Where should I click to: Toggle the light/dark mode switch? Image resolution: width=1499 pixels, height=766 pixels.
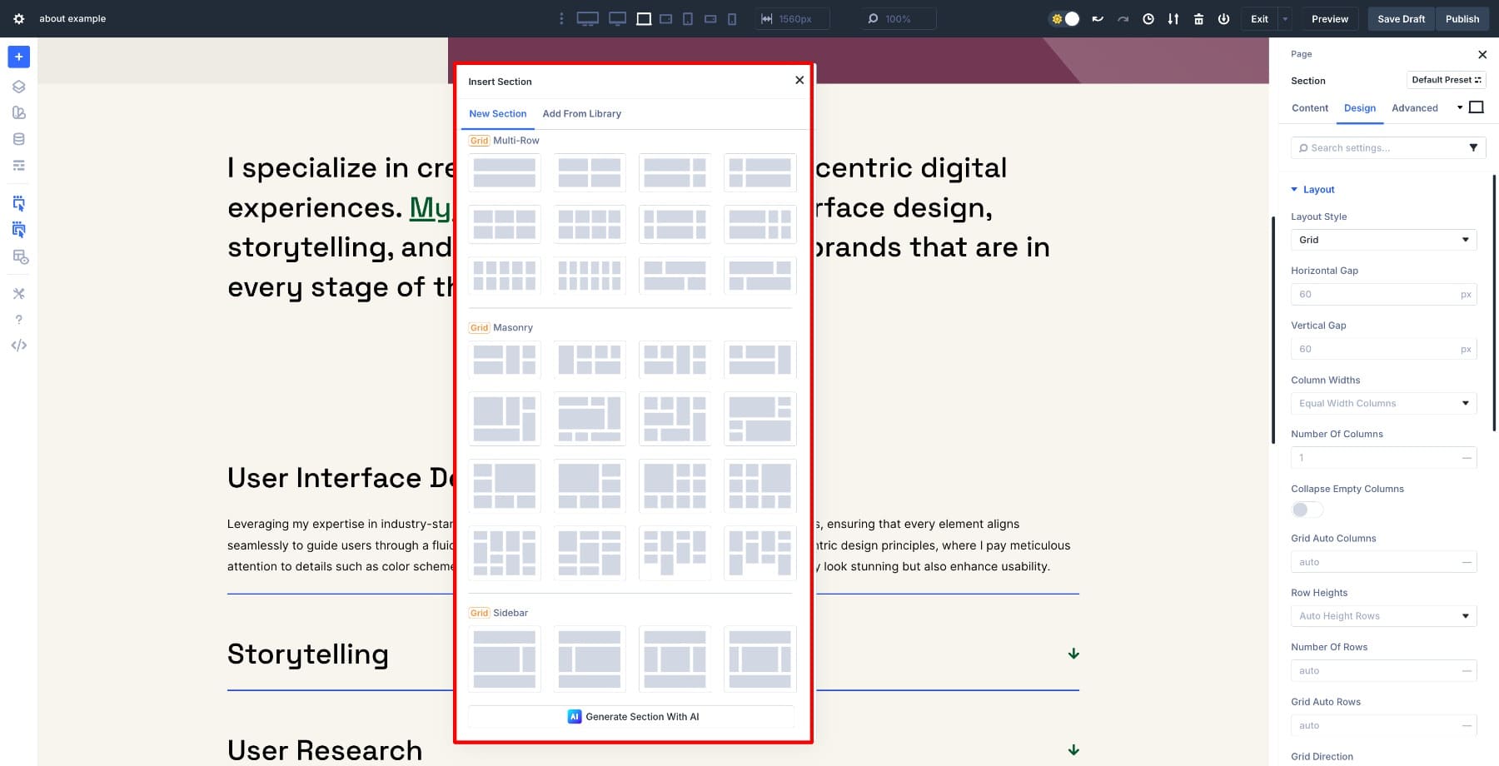point(1064,19)
